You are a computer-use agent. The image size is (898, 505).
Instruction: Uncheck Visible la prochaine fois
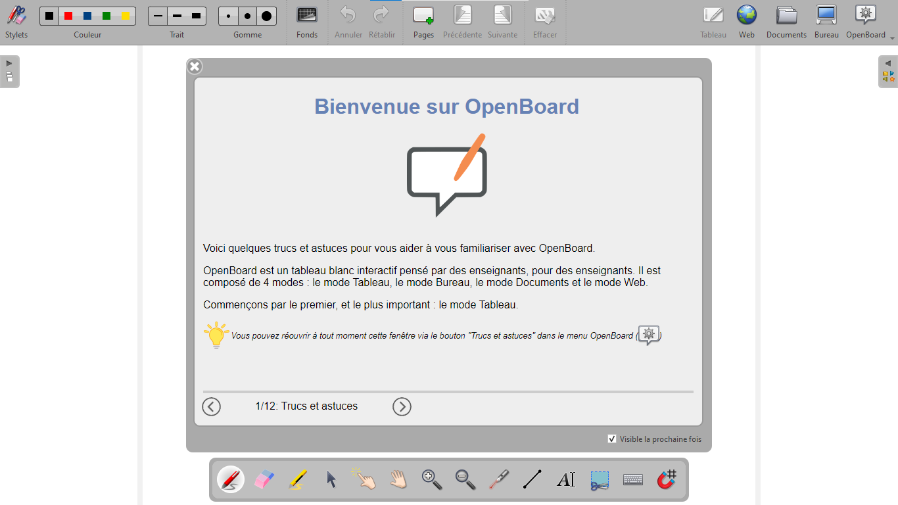[x=612, y=439]
